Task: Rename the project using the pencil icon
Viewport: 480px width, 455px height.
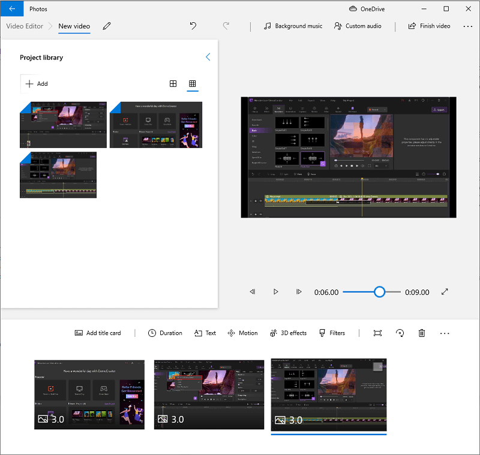Action: pyautogui.click(x=106, y=26)
